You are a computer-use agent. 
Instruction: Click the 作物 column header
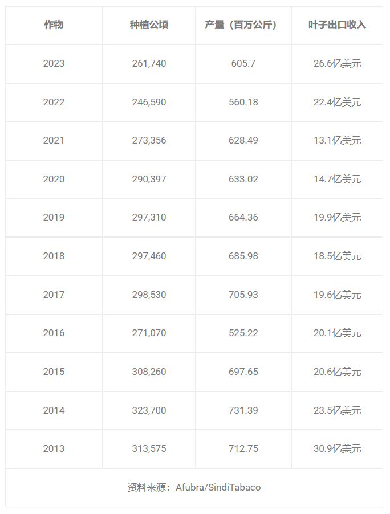54,25
